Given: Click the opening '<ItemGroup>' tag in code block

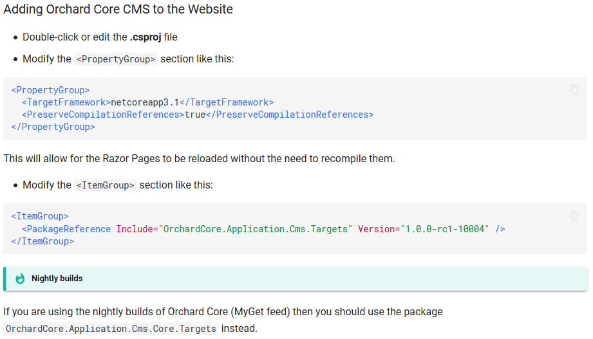Looking at the screenshot, I should click(40, 216).
